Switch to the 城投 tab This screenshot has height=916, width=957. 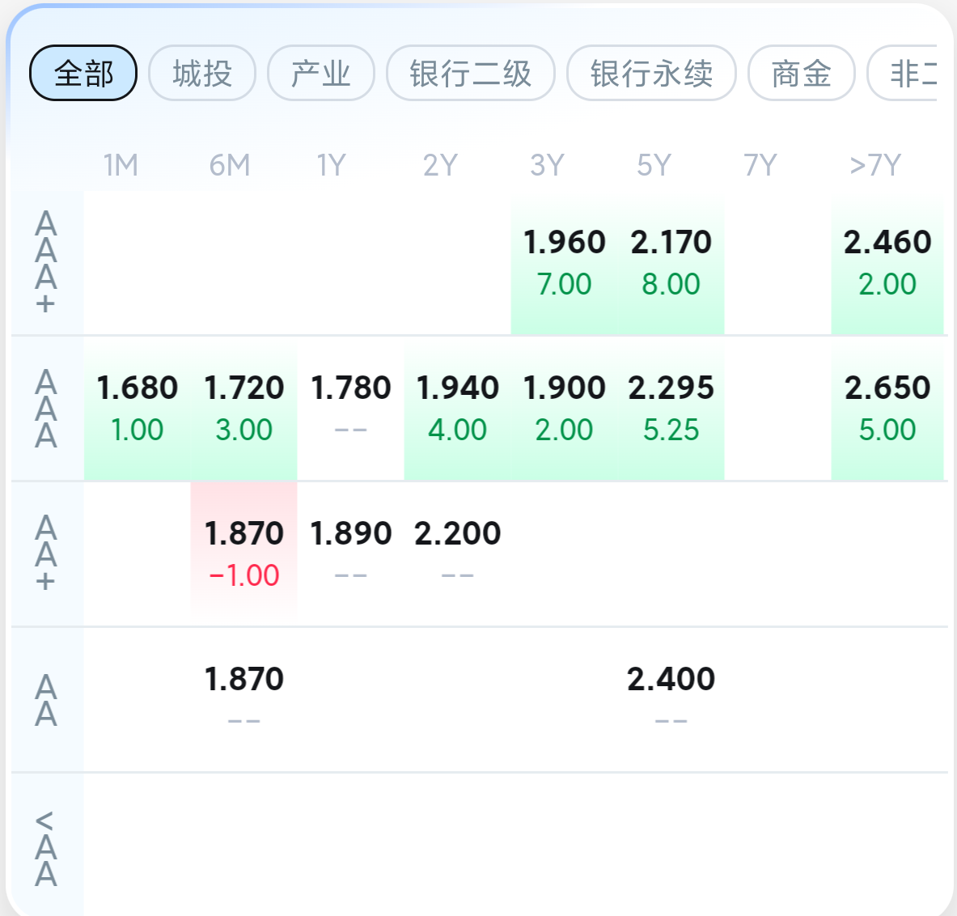click(x=202, y=74)
